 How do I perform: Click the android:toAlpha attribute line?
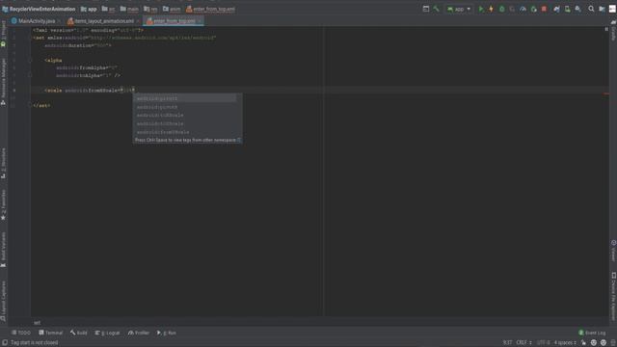point(88,75)
